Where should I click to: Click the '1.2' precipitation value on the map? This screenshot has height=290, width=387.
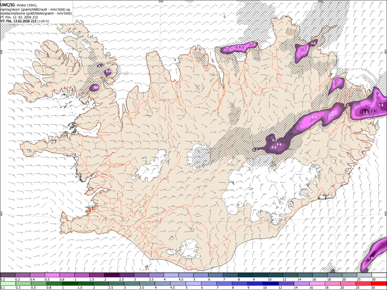click(x=306, y=49)
